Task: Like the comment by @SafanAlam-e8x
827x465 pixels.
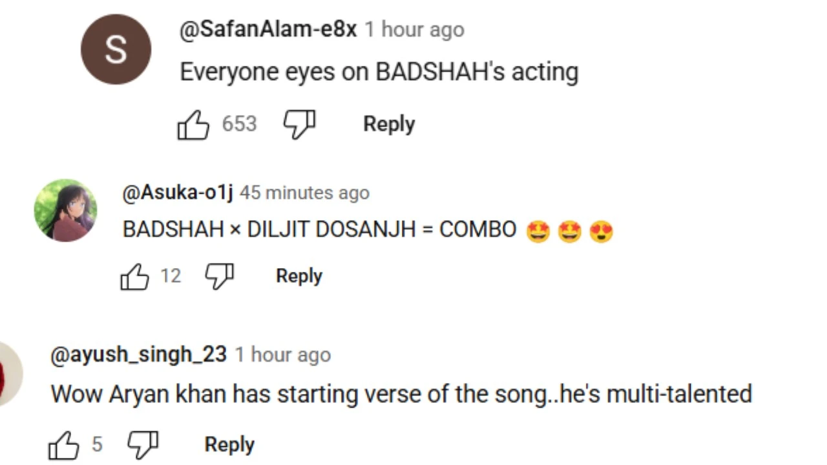Action: pyautogui.click(x=193, y=124)
